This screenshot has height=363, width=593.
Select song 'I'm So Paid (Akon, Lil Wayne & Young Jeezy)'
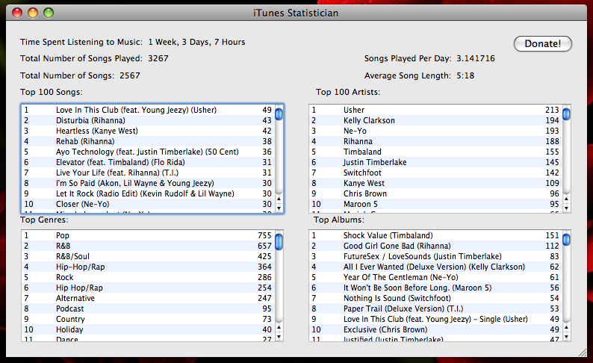(148, 184)
